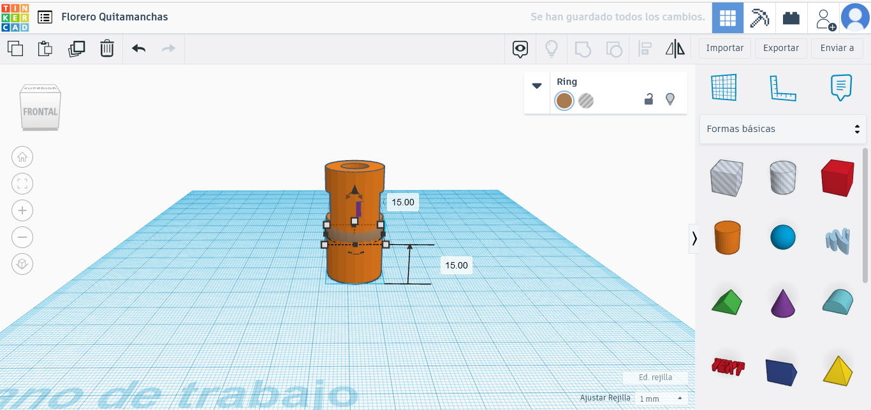
Task: Click the Duplicate and repeat icon
Action: (x=77, y=48)
